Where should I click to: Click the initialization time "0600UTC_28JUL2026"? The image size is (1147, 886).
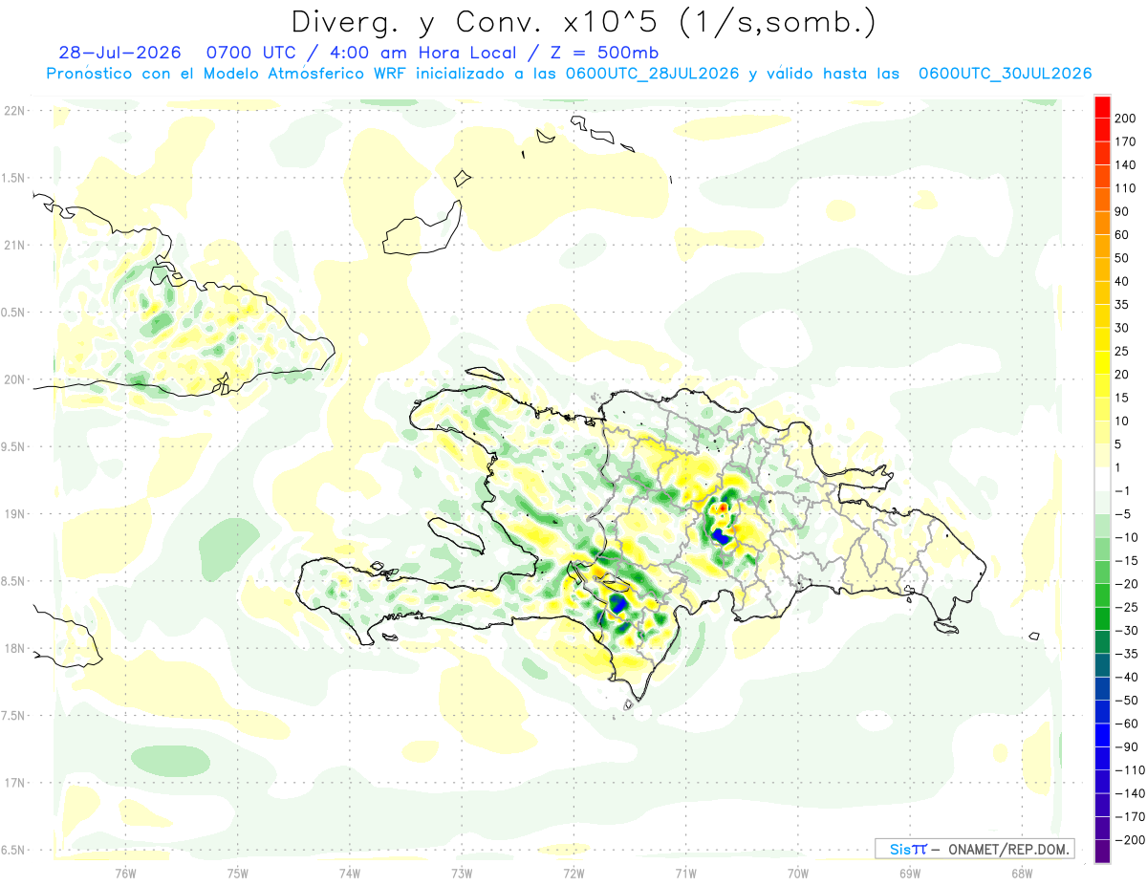tap(652, 74)
